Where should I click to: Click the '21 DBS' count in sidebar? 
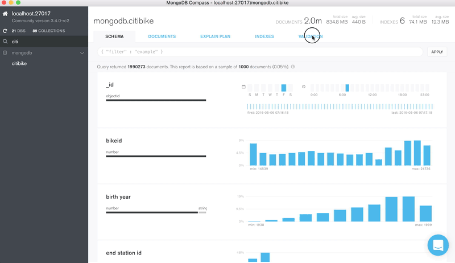click(x=19, y=31)
